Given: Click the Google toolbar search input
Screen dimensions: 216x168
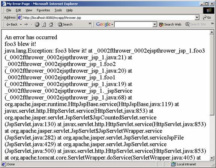Looking at the screenshot, I should 133,25.
